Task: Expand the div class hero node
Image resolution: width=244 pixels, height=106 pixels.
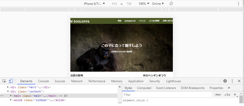Action: point(8,87)
